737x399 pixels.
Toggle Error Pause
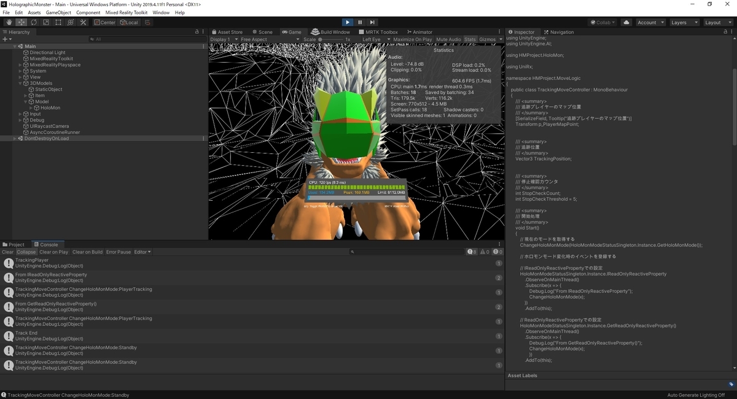click(119, 252)
